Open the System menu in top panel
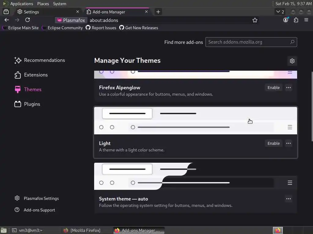This screenshot has width=313, height=234. (60, 4)
